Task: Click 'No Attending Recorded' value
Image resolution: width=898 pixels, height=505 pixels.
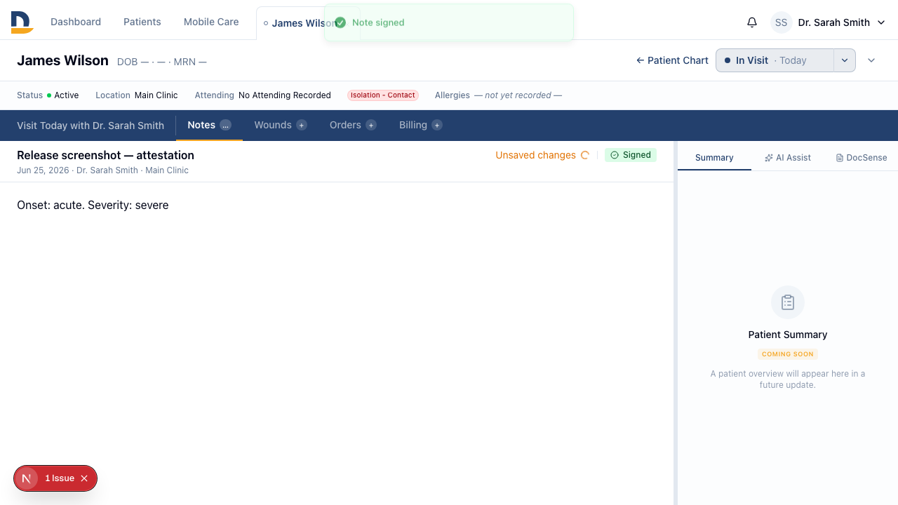Action: point(285,95)
